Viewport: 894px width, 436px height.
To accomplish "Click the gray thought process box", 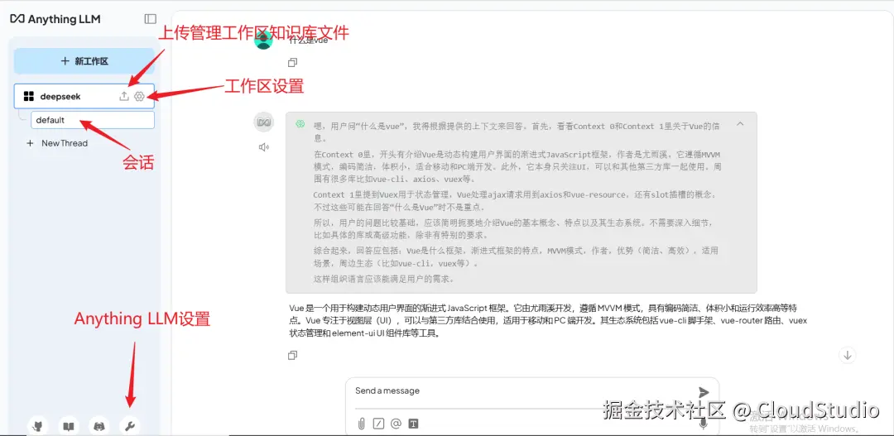I will tap(521, 203).
